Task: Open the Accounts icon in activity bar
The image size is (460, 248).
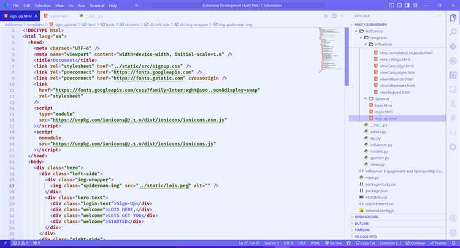Action: (x=453, y=219)
